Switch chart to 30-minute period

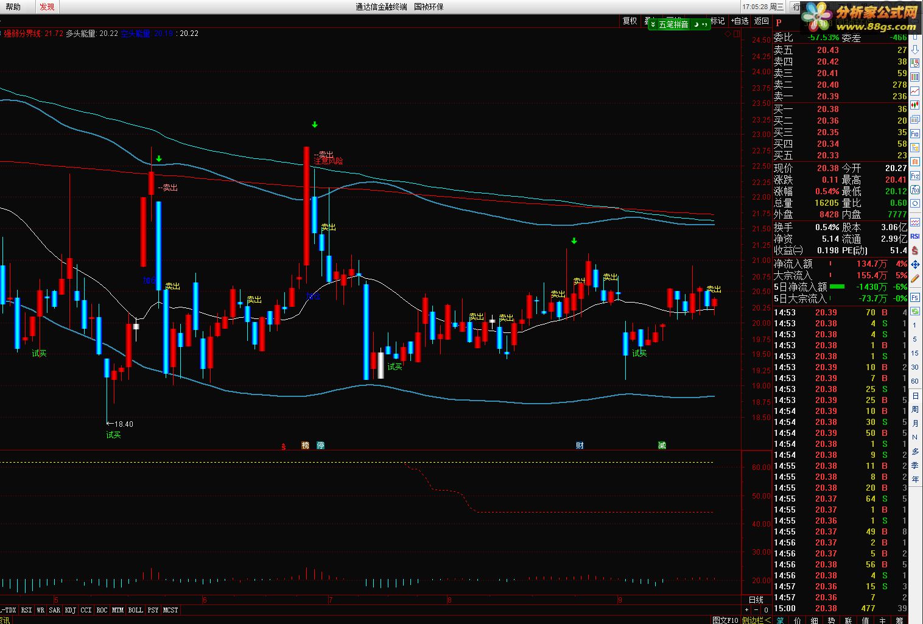[x=915, y=367]
